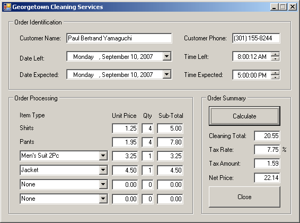The image size is (300, 223).
Task: Increase Time Expected with the up spinner
Action: [x=275, y=73]
